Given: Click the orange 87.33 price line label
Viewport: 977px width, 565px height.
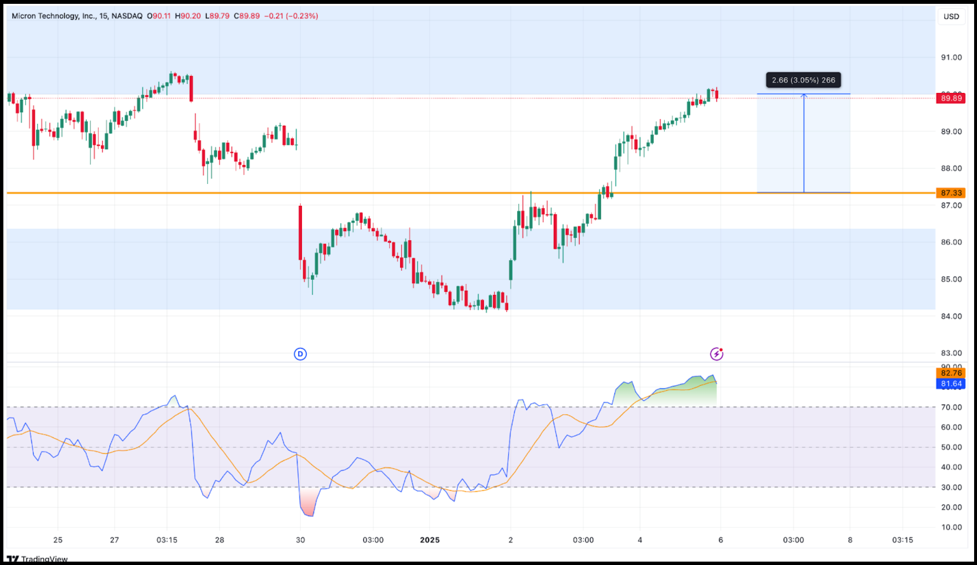Looking at the screenshot, I should tap(951, 193).
